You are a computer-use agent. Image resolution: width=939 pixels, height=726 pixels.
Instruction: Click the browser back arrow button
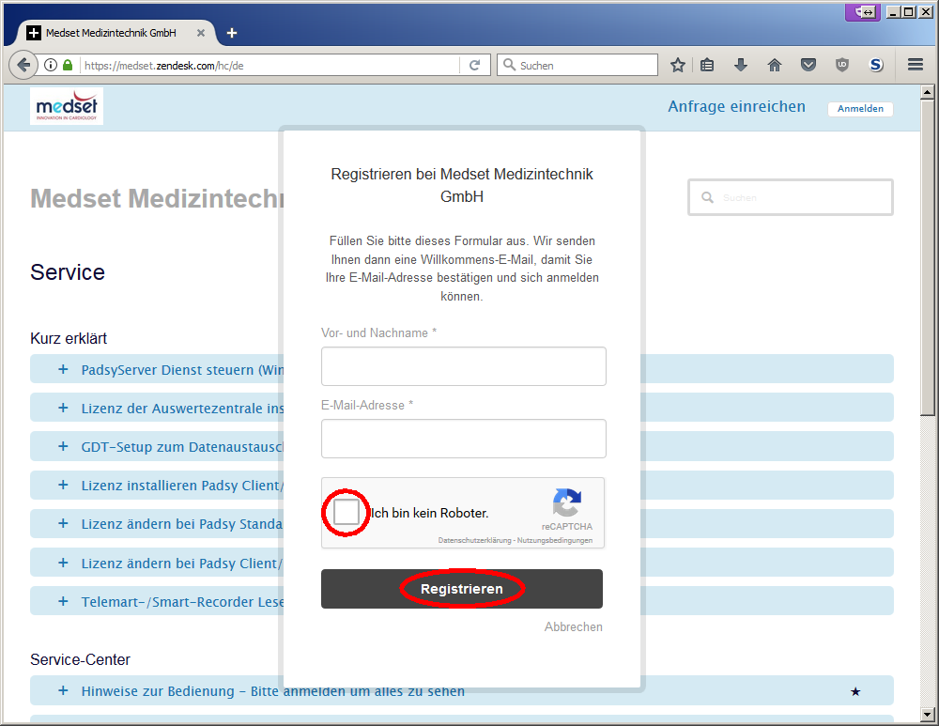click(23, 65)
